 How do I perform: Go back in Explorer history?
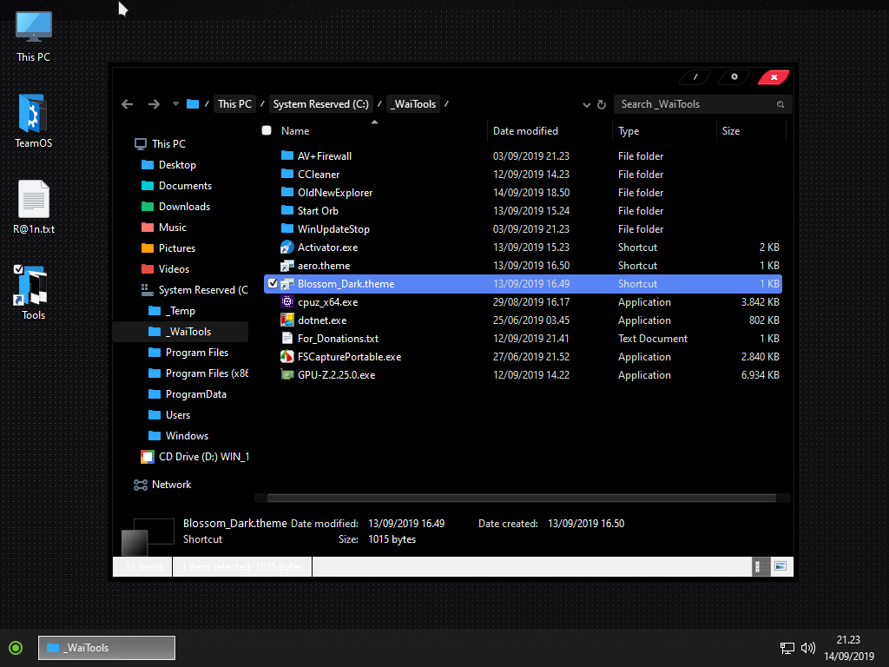(x=127, y=104)
